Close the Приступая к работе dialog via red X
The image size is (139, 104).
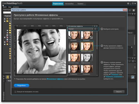(125, 10)
